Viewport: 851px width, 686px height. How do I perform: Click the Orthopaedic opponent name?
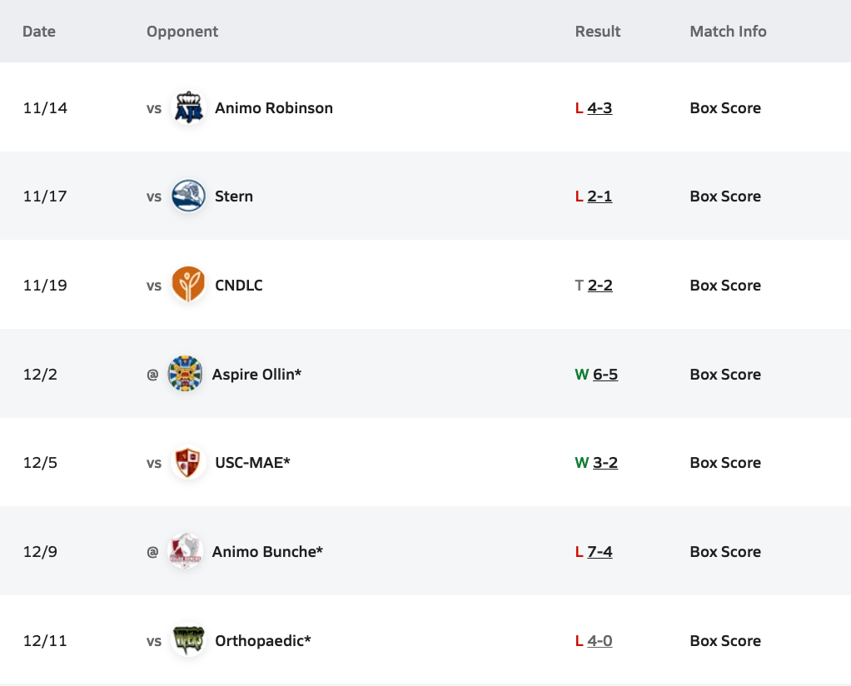pos(262,641)
